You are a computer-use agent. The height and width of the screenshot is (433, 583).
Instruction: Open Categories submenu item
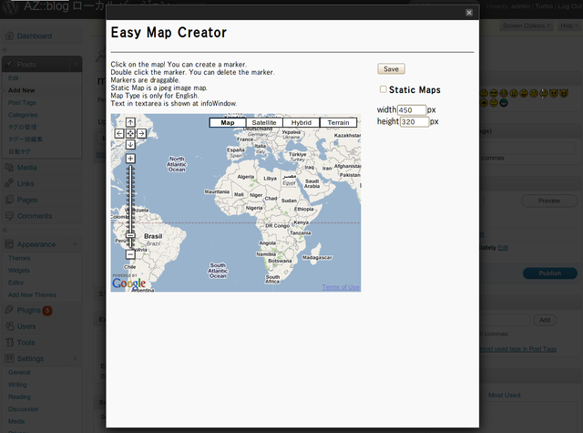pyautogui.click(x=23, y=115)
